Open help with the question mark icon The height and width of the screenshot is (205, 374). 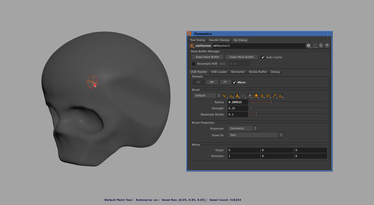click(x=327, y=45)
